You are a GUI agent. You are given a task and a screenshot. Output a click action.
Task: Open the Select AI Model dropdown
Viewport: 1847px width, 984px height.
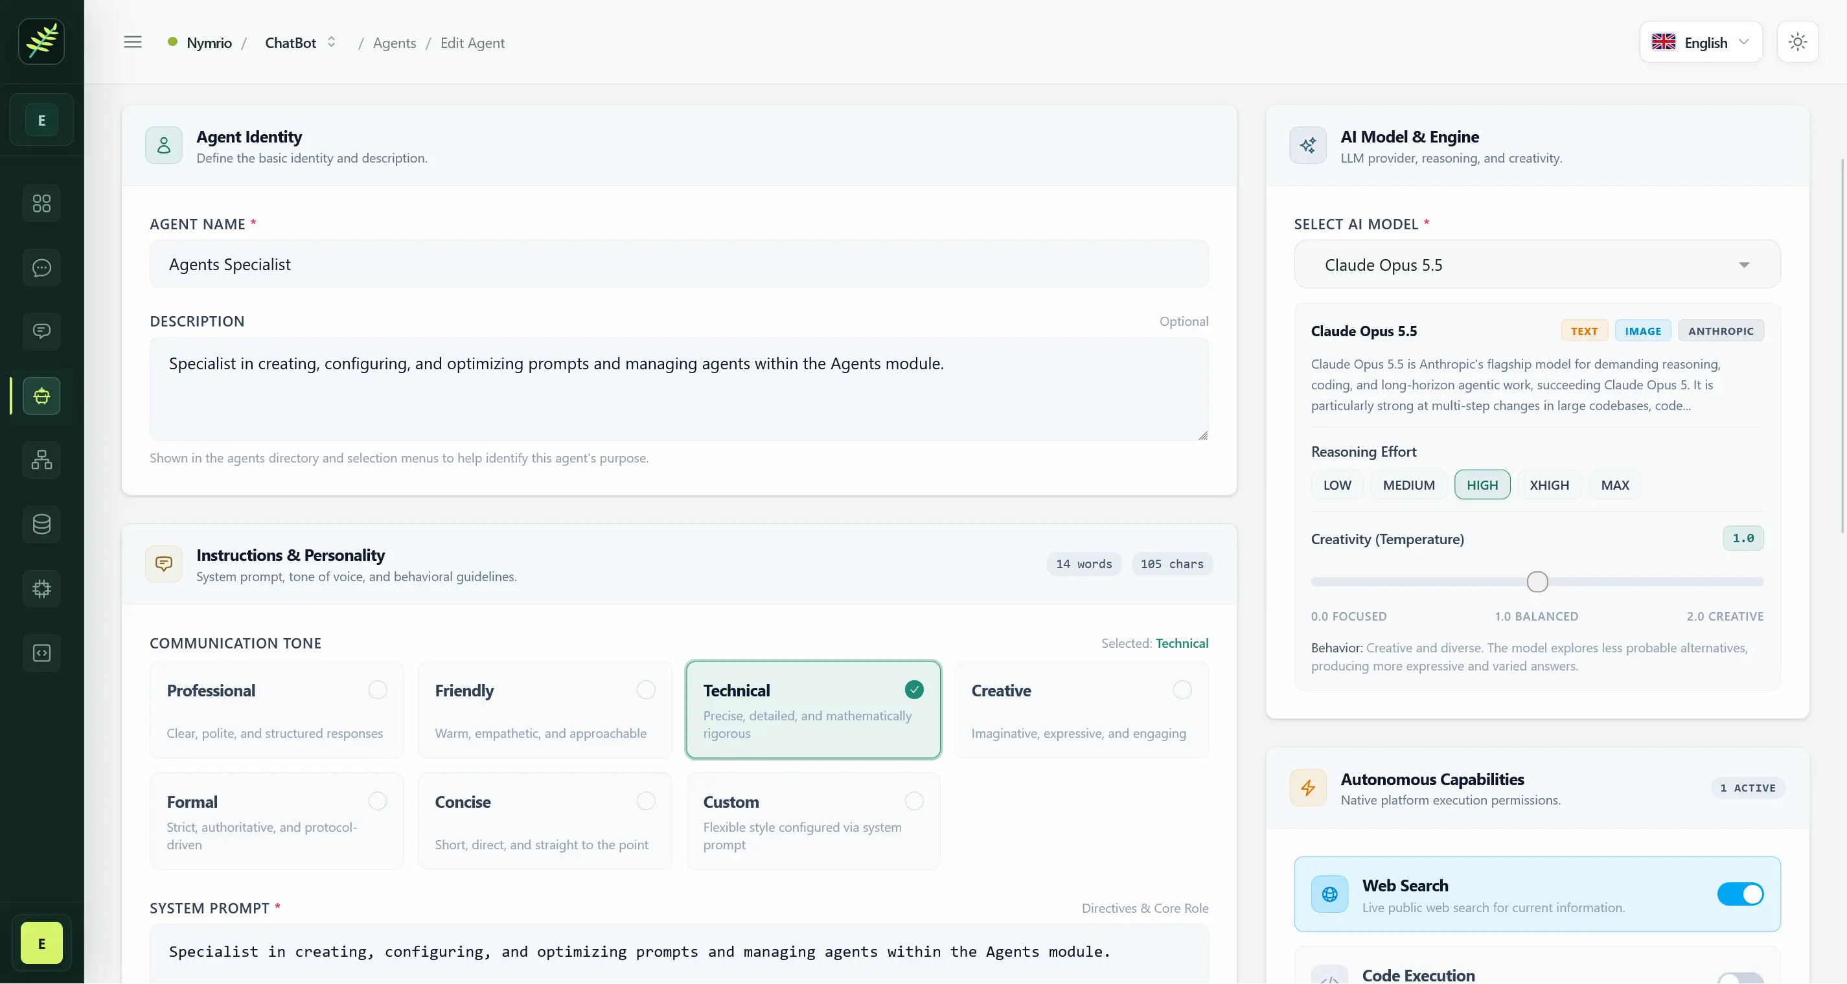pyautogui.click(x=1537, y=265)
